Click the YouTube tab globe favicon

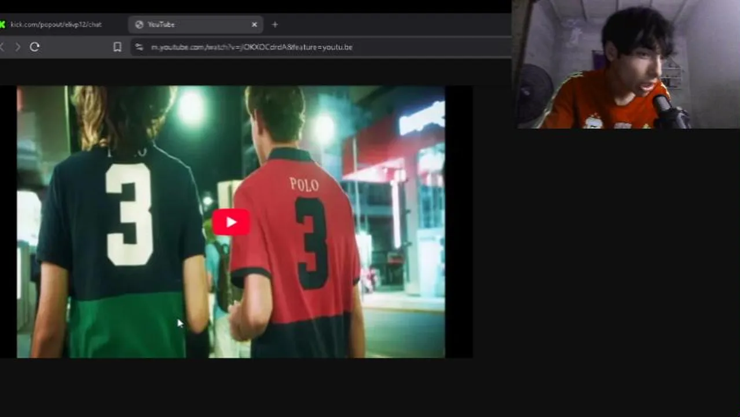pyautogui.click(x=139, y=24)
